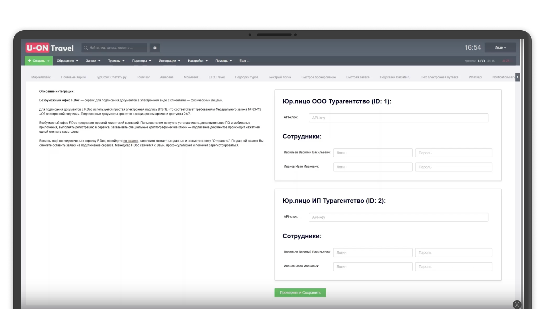Viewport: 545px width, 309px height.
Task: Click the U-ON Travel logo
Action: coord(50,48)
